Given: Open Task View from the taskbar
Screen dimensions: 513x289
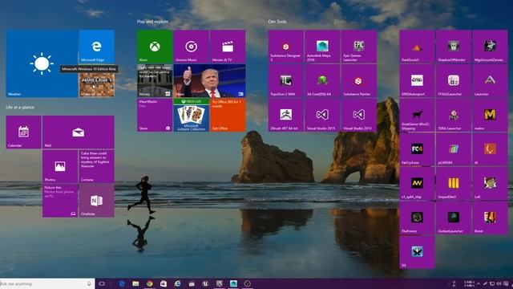Looking at the screenshot, I should tap(102, 283).
